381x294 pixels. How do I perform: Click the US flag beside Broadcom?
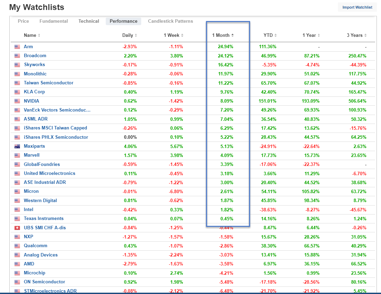[x=17, y=56]
